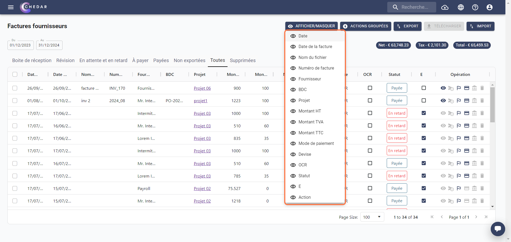Viewport: 511px width, 242px height.
Task: Click flag icon in Payroll row
Action: point(459,188)
